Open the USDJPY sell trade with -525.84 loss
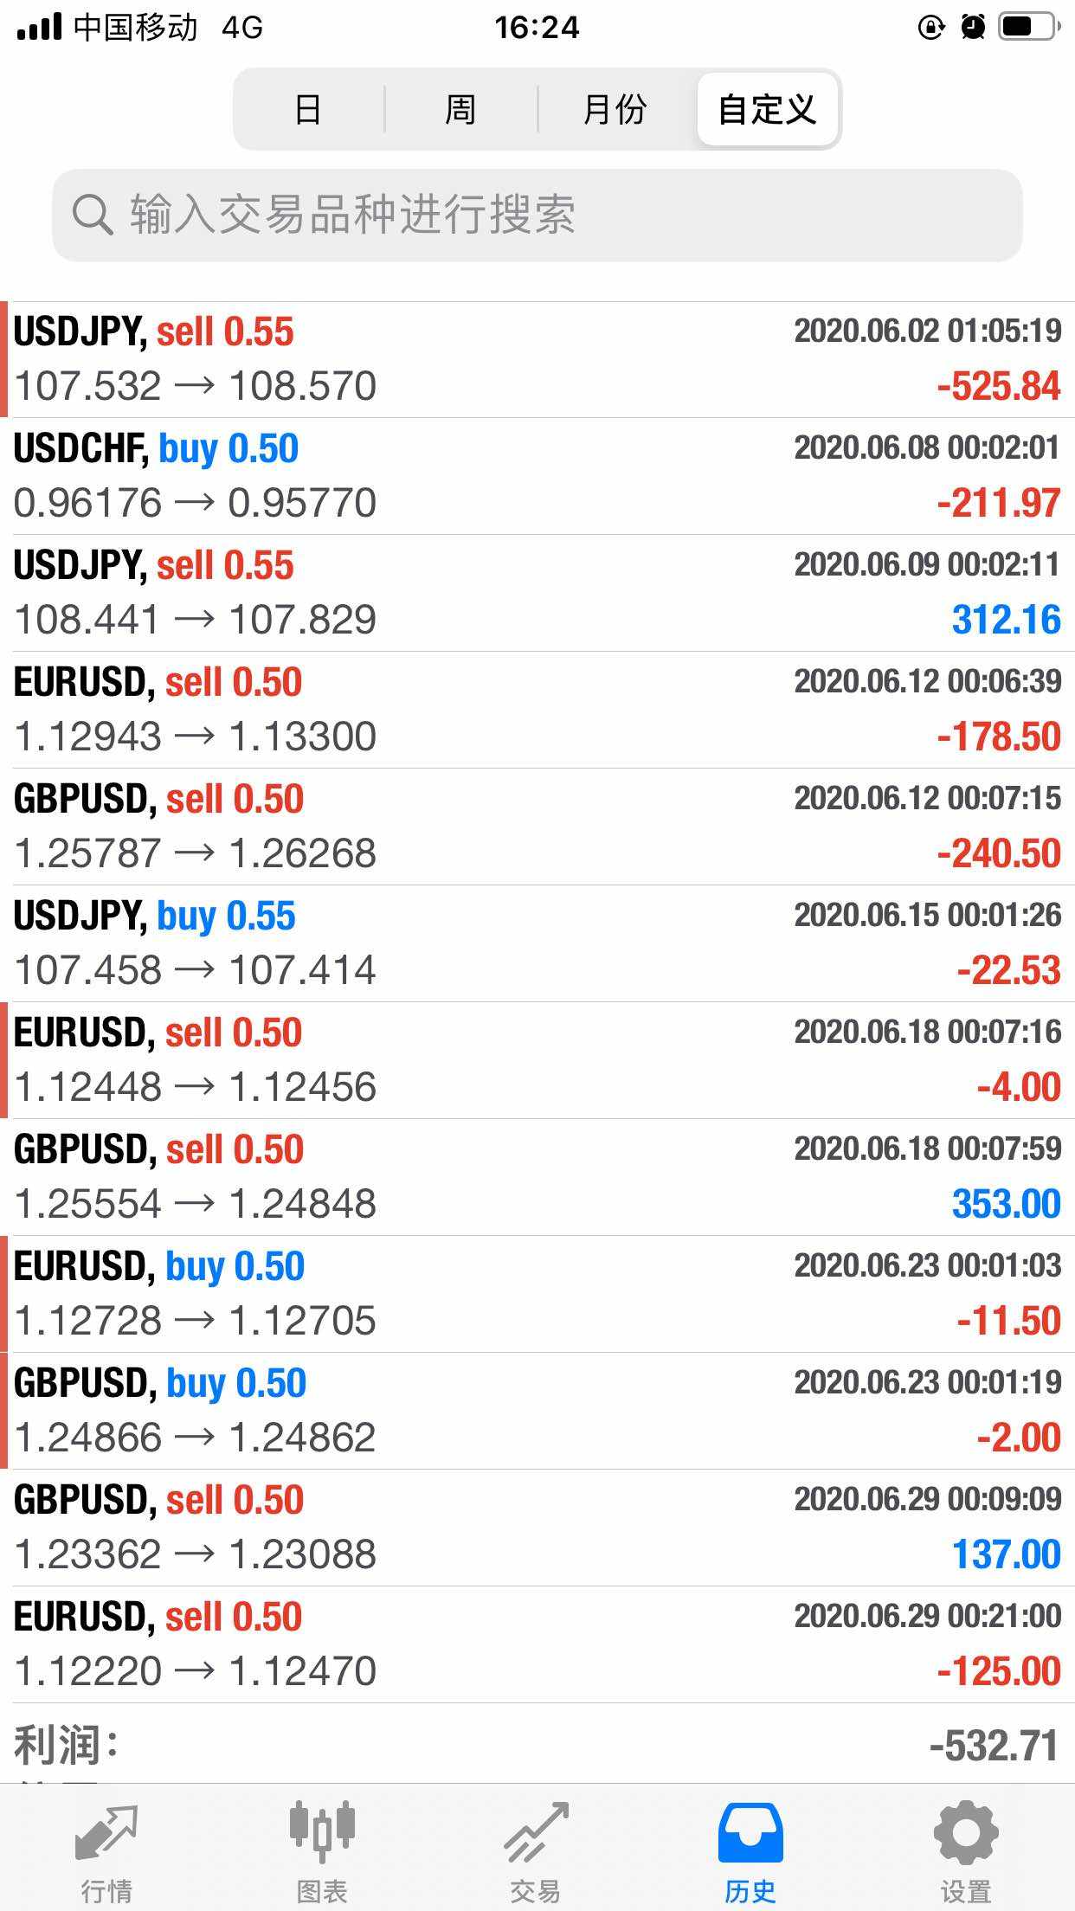Screen dimensions: 1075x1911 point(537,359)
